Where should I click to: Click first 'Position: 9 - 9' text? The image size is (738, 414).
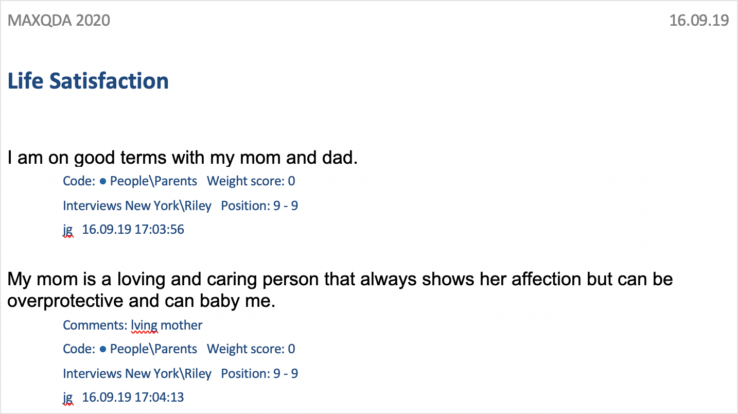259,206
